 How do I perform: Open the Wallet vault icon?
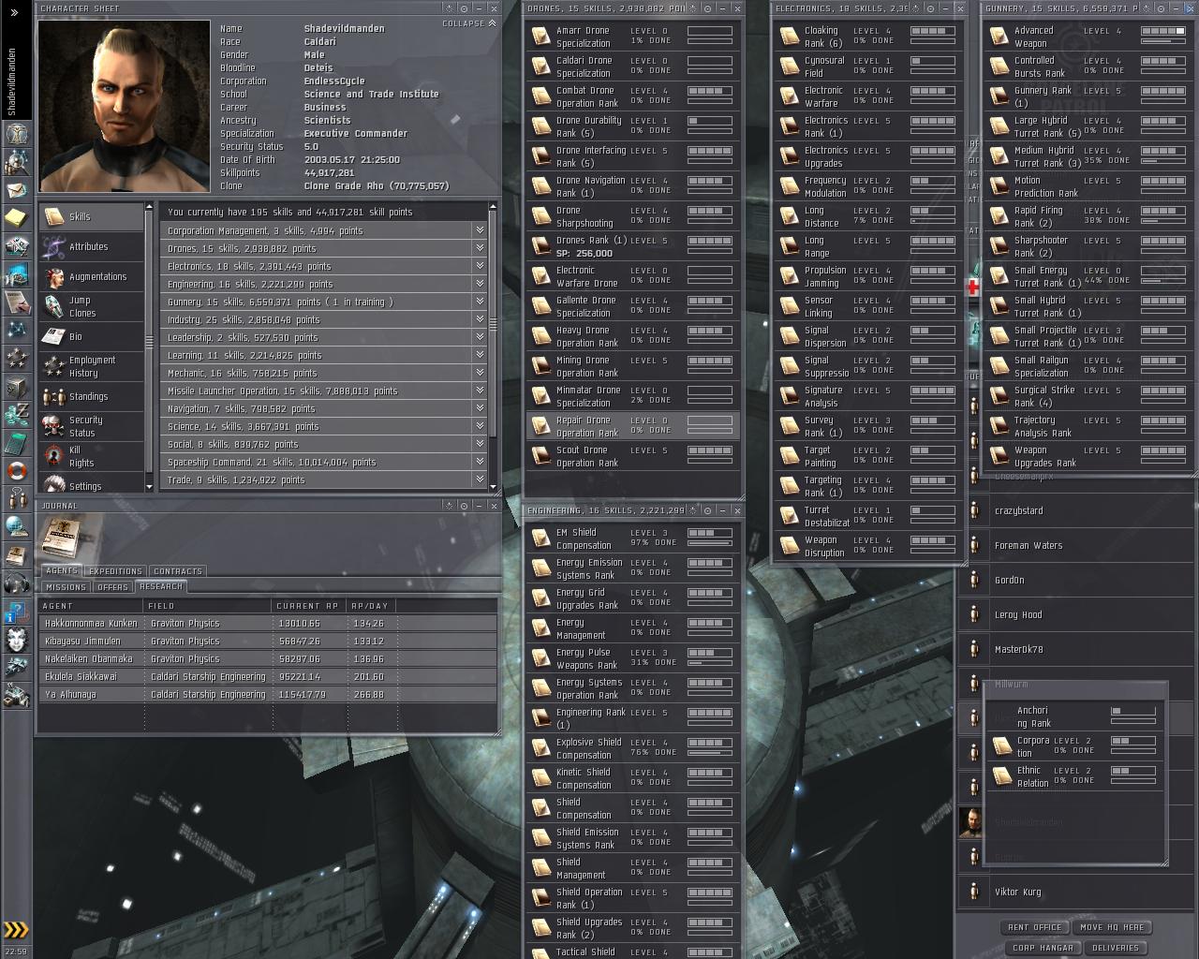point(15,386)
